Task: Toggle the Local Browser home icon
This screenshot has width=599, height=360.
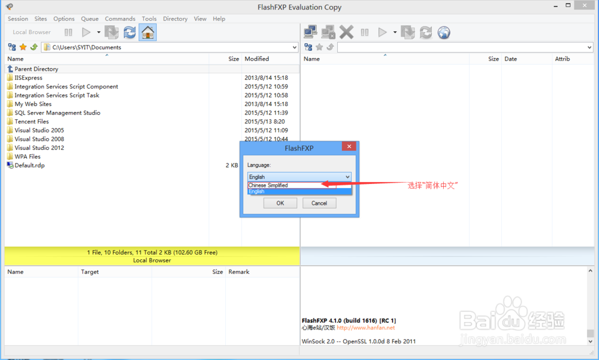Action: tap(148, 32)
